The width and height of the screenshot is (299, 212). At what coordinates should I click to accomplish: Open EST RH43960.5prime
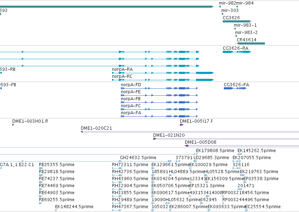pos(130,179)
